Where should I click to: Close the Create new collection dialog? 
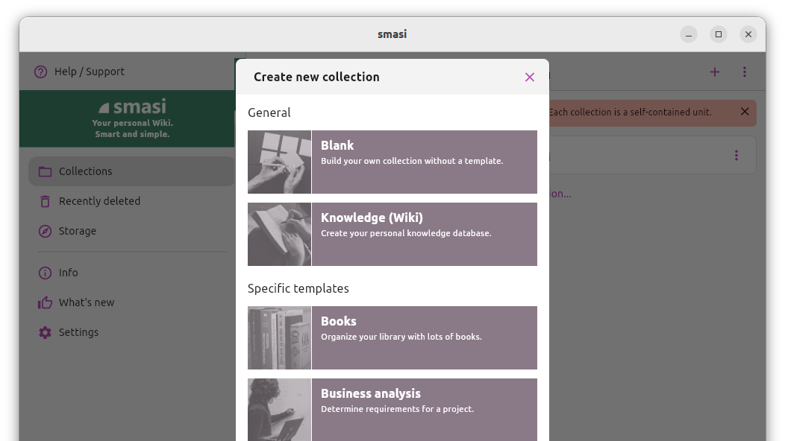click(529, 77)
